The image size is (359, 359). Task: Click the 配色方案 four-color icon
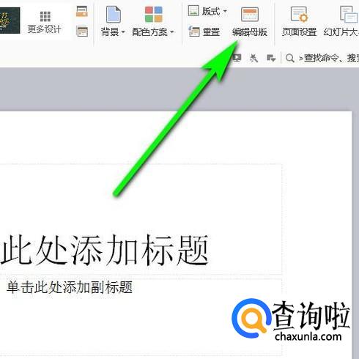click(153, 15)
